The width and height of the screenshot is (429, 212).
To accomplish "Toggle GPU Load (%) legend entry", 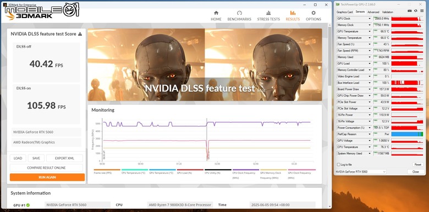I will (x=190, y=171).
